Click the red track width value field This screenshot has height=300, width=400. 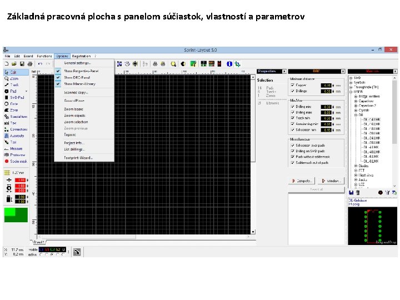pos(20,180)
